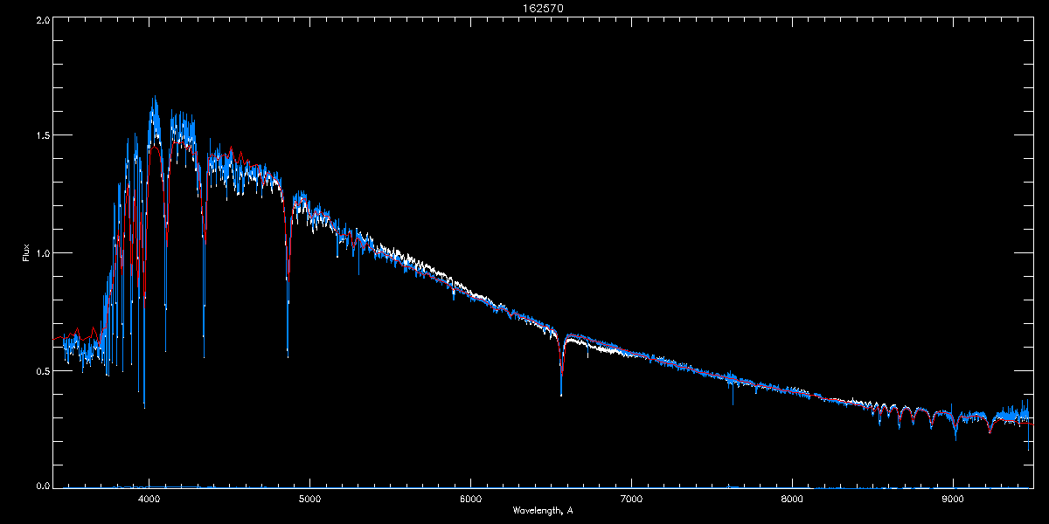Click the 0.0 flux tick label
The width and height of the screenshot is (1049, 524).
[x=43, y=486]
